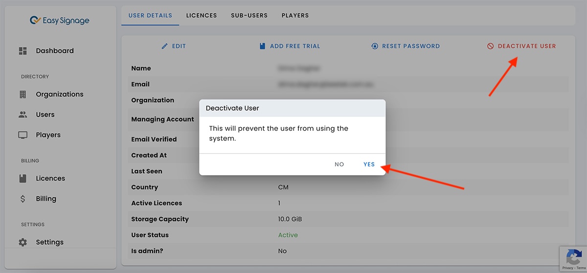The image size is (587, 273).
Task: Click the Add Free Trial icon
Action: click(x=262, y=46)
